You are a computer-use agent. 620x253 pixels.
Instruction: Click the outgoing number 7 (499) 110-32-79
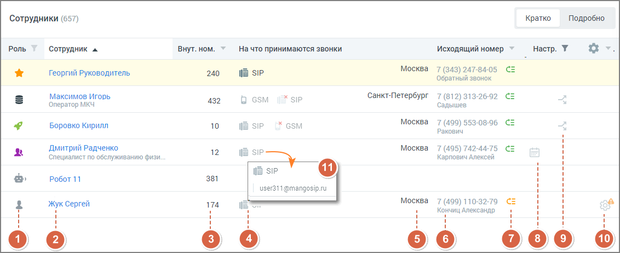click(x=467, y=202)
